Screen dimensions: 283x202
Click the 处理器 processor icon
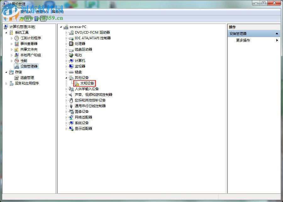[71, 44]
